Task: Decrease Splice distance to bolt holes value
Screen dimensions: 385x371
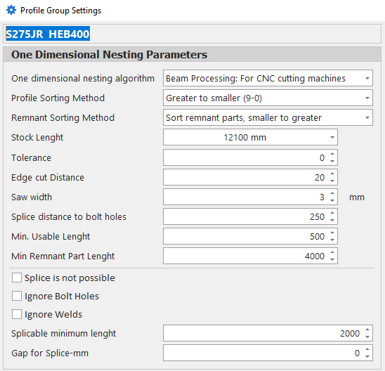Action: [x=332, y=220]
